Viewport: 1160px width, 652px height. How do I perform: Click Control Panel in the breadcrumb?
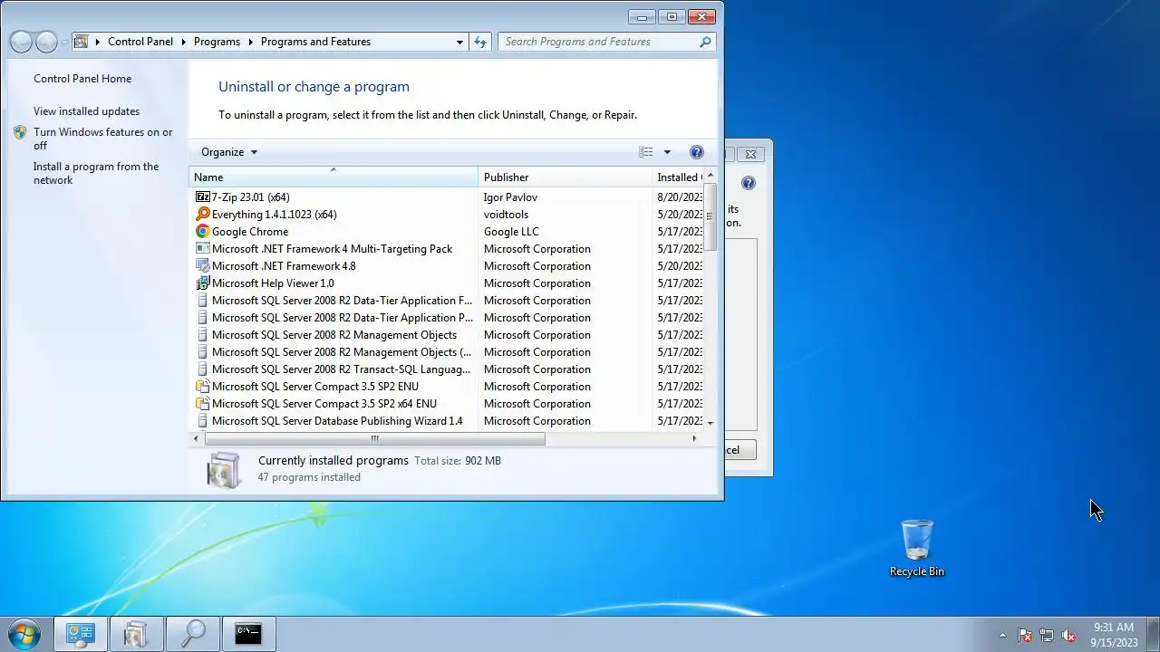pyautogui.click(x=140, y=42)
